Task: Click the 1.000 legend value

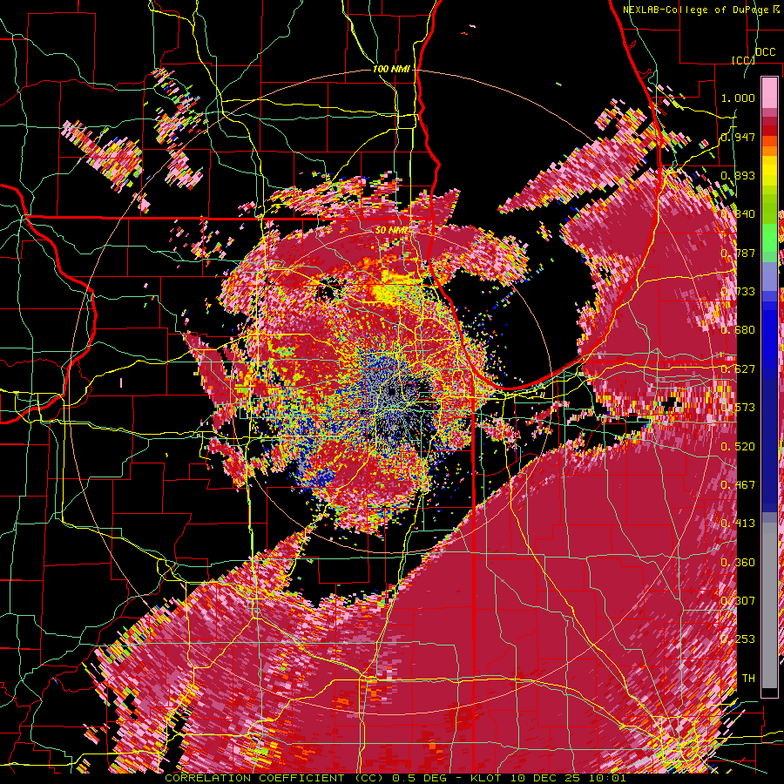Action: 738,98
